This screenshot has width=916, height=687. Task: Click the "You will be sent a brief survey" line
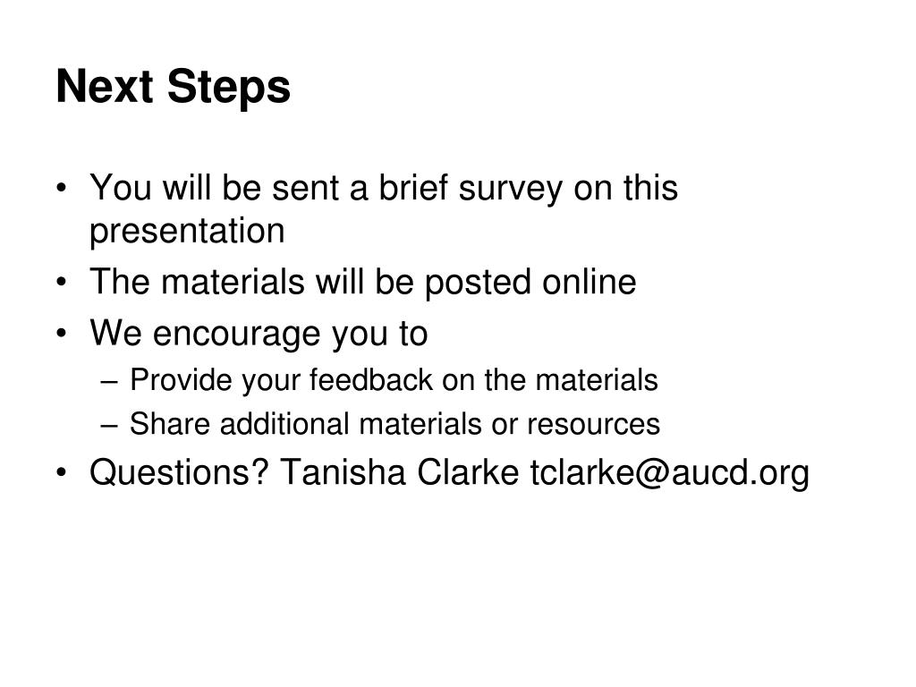coord(384,188)
